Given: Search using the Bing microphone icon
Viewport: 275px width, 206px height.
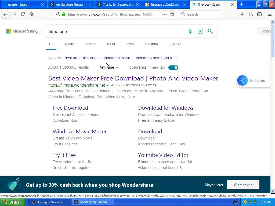Looking at the screenshot, I should click(190, 31).
